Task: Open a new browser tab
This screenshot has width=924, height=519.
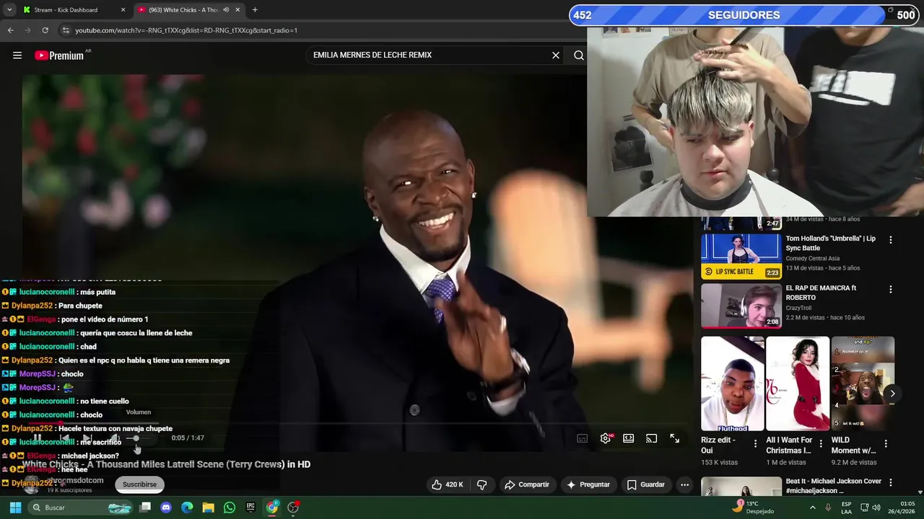Action: (255, 10)
